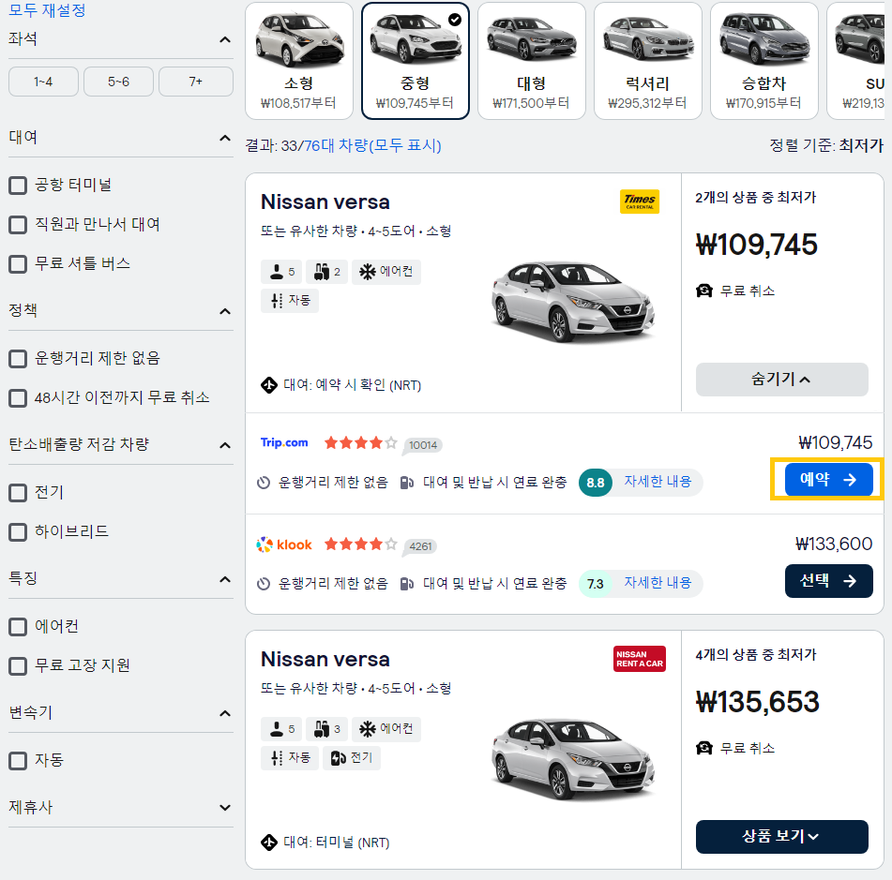
Task: Click the Trip.com star rating
Action: (x=361, y=443)
